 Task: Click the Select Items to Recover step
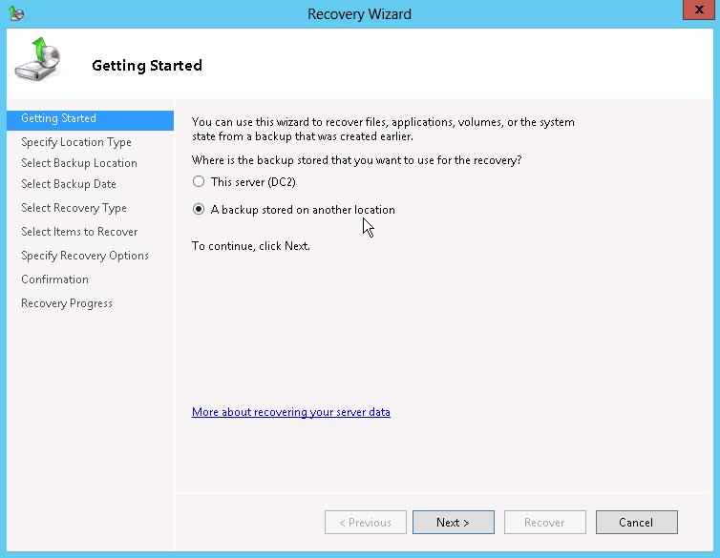click(79, 232)
